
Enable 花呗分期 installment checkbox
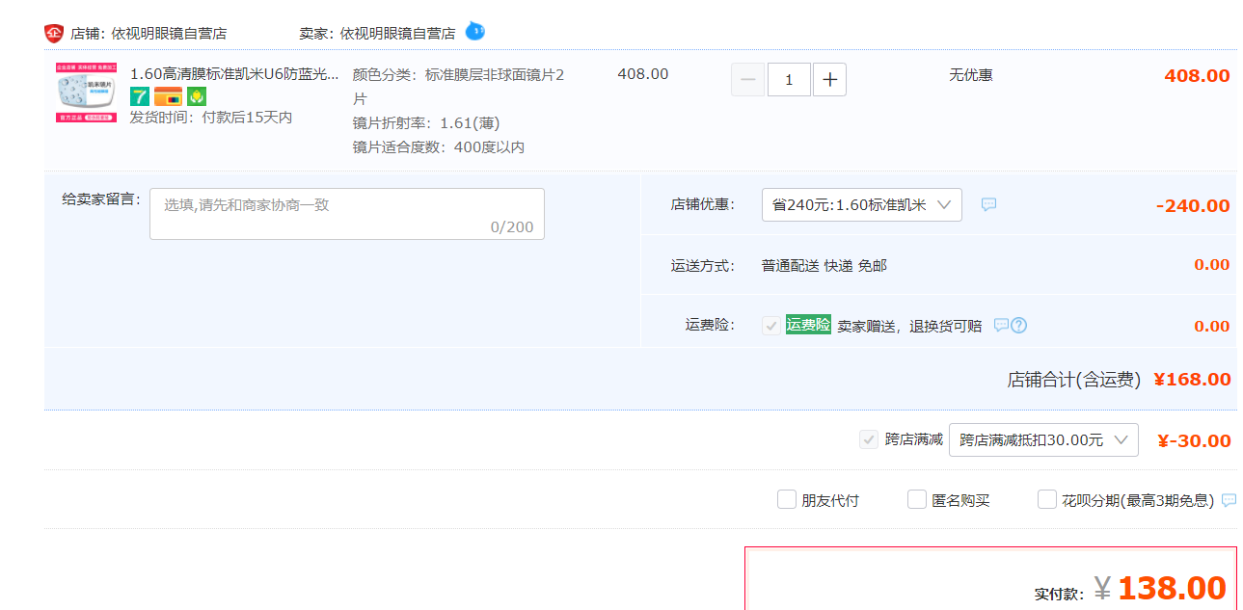click(x=1047, y=499)
